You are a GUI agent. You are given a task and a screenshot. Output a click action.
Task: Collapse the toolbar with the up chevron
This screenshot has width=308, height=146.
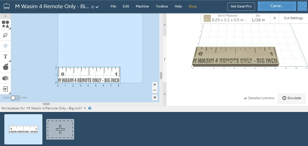point(5,16)
